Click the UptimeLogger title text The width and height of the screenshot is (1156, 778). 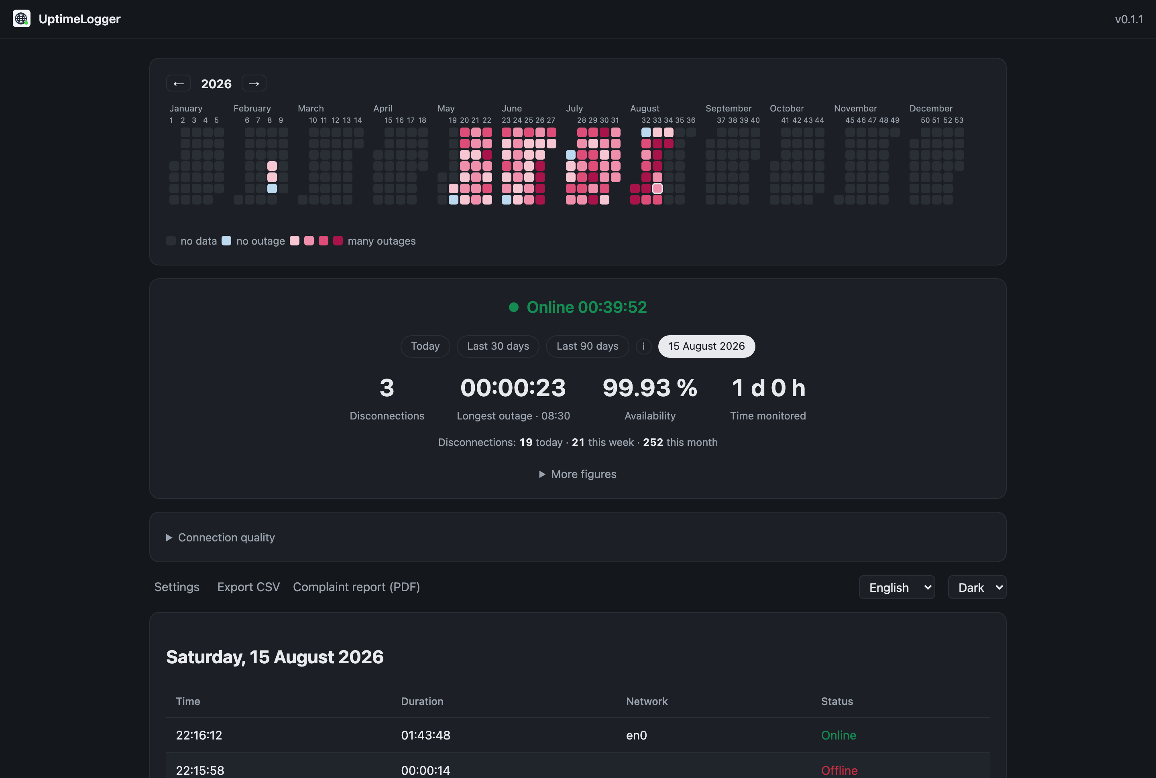(79, 19)
